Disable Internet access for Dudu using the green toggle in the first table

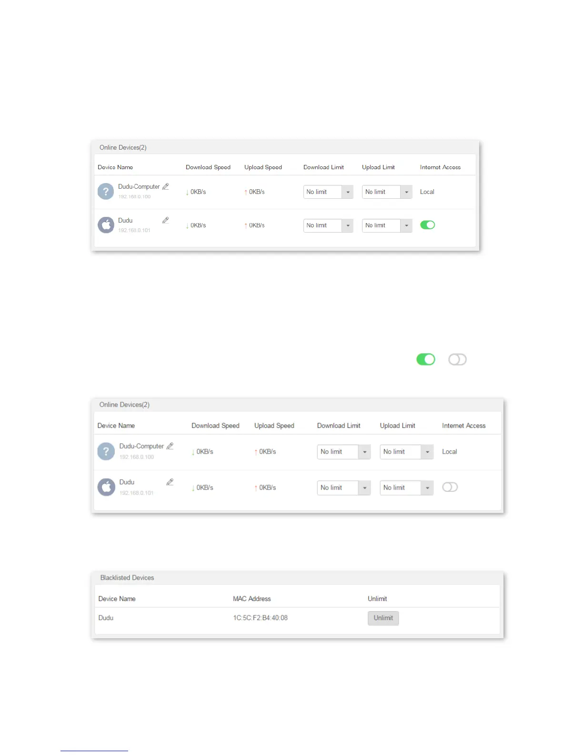click(428, 225)
